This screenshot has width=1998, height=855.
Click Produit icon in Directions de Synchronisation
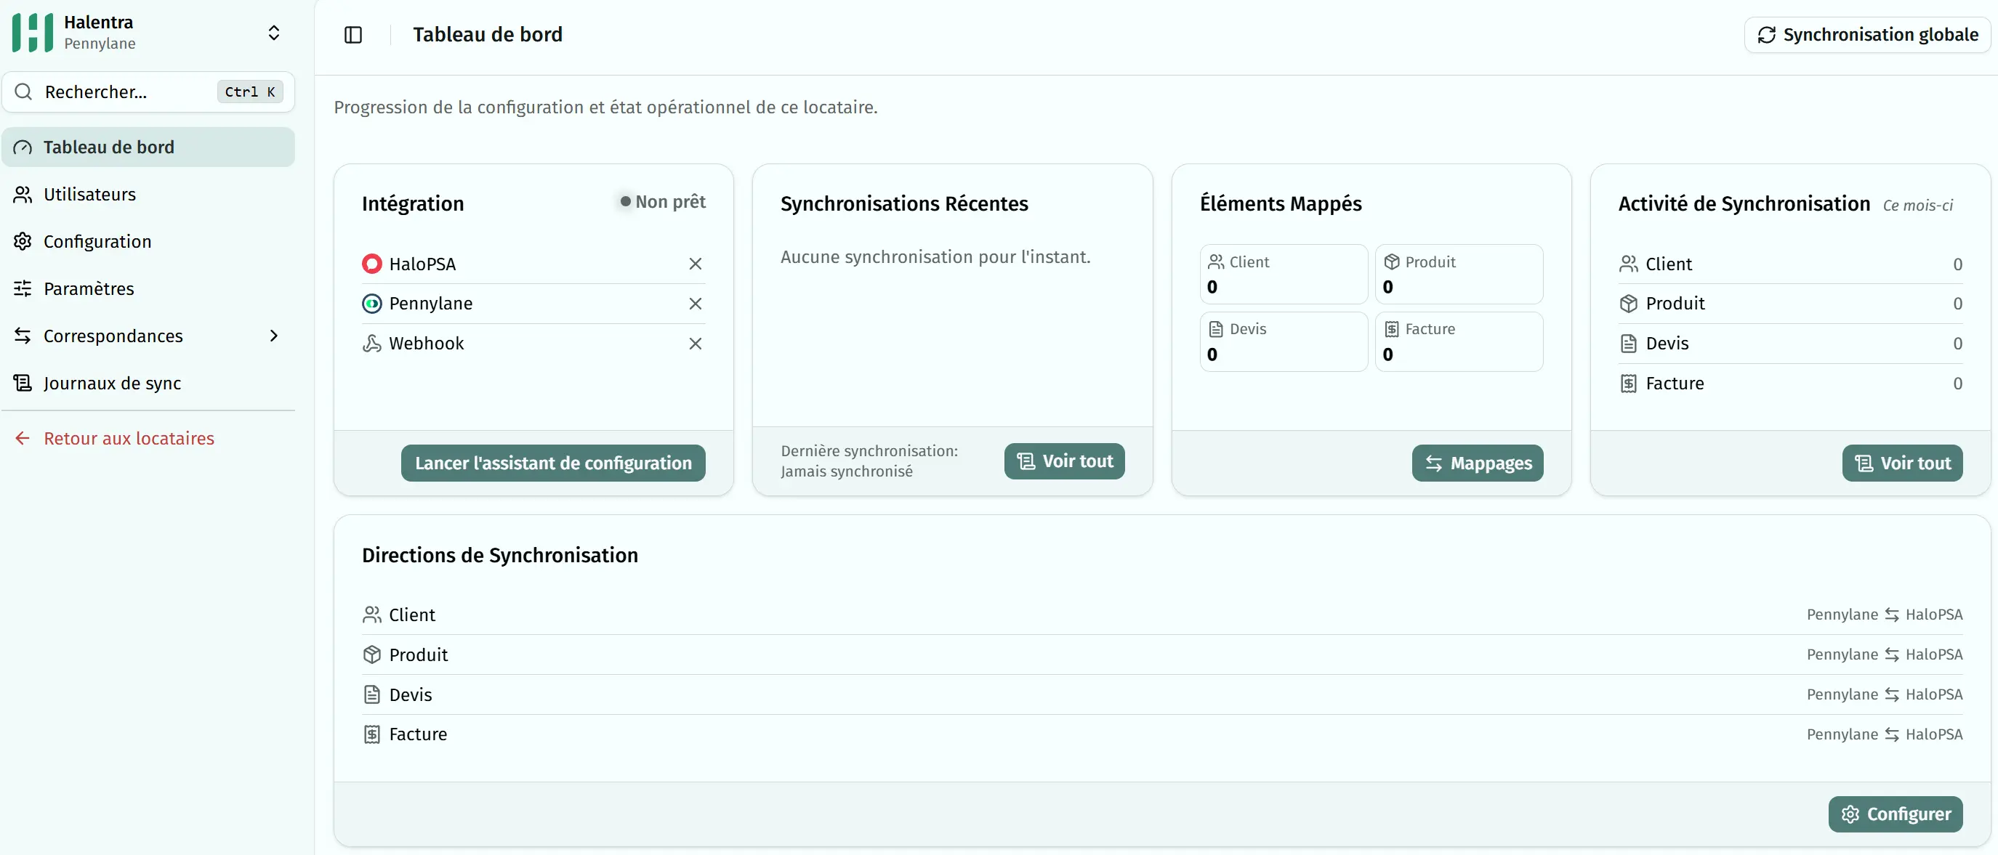coord(372,655)
